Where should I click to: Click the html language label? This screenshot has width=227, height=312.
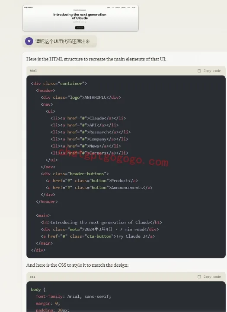[33, 71]
